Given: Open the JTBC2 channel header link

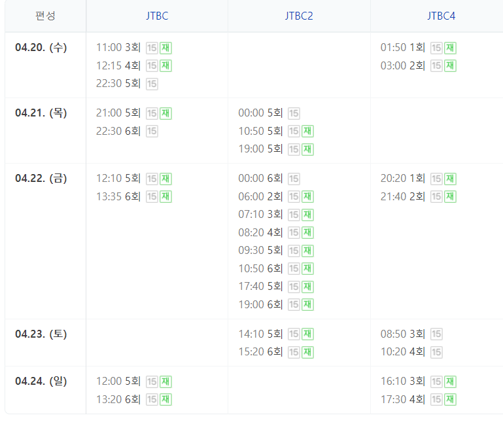Looking at the screenshot, I should click(299, 16).
